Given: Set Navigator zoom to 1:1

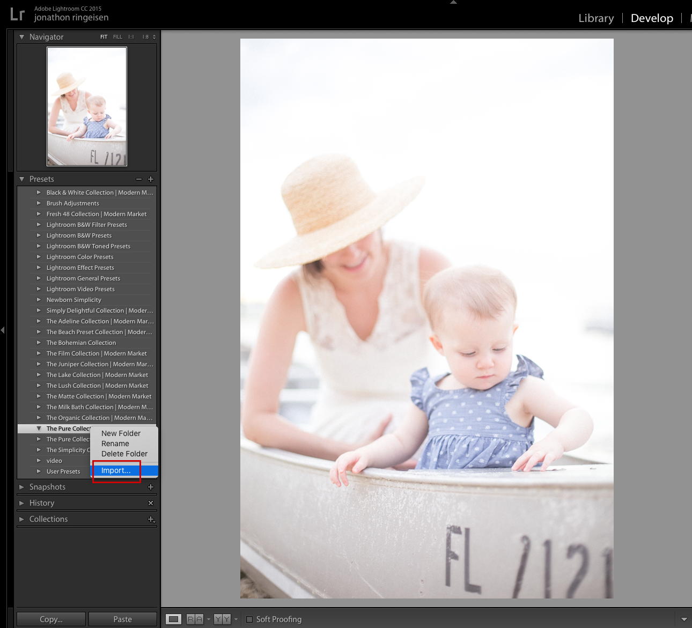Looking at the screenshot, I should pyautogui.click(x=131, y=37).
